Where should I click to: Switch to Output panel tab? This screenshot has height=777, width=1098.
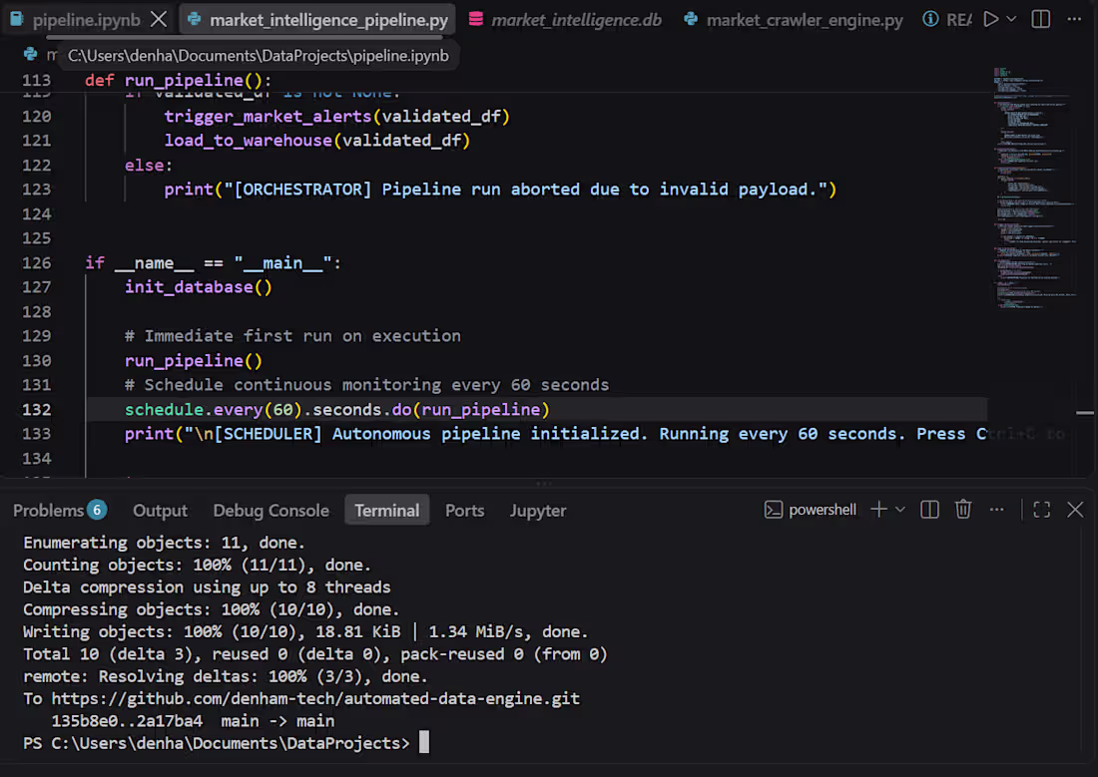coord(161,511)
